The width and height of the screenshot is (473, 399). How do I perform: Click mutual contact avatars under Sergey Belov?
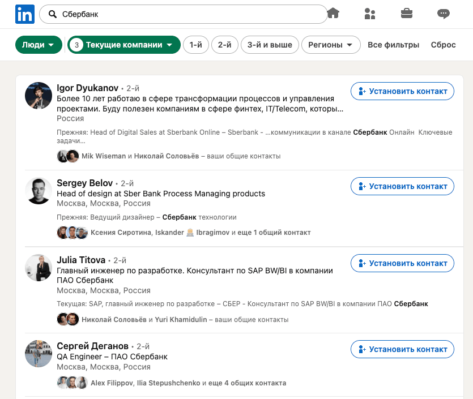[x=73, y=233]
